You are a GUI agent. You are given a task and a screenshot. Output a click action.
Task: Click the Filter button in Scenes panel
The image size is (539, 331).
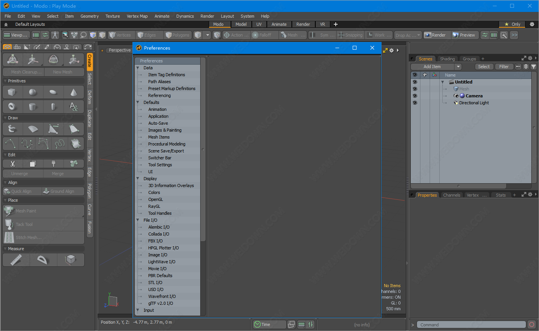point(504,67)
